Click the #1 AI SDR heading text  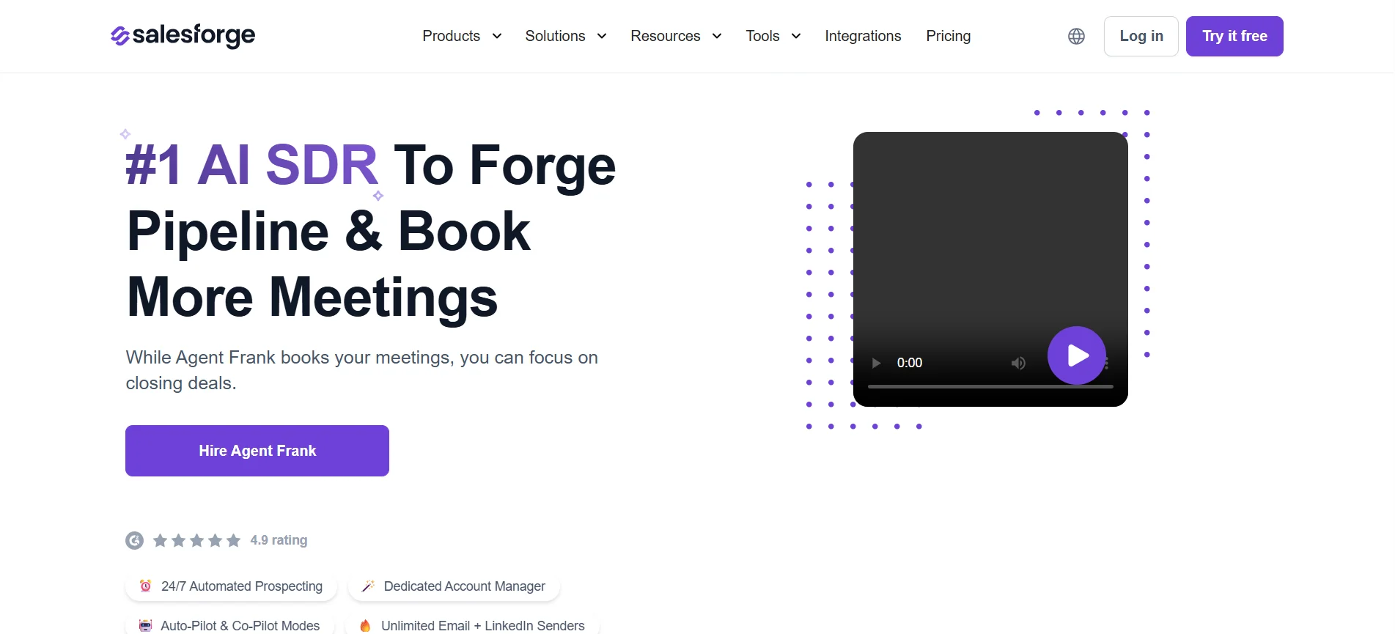[251, 165]
